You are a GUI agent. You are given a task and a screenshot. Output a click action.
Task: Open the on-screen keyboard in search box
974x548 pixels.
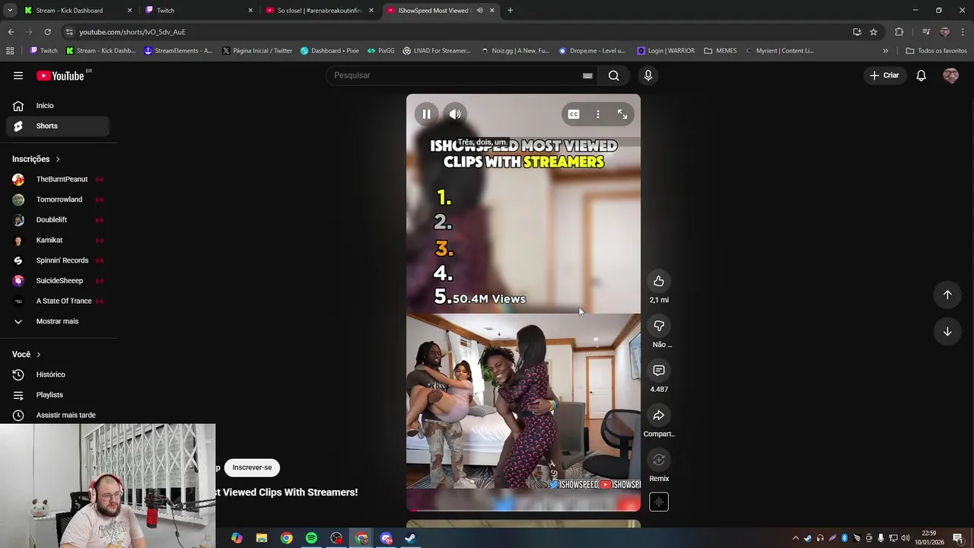(587, 75)
